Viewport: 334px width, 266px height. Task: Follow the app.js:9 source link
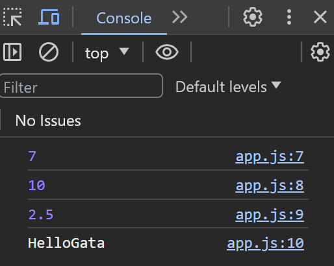270,215
